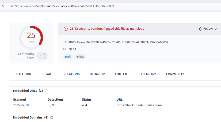Open the BEHAVIOR tab
Image resolution: width=221 pixels, height=122 pixels.
pyautogui.click(x=97, y=74)
